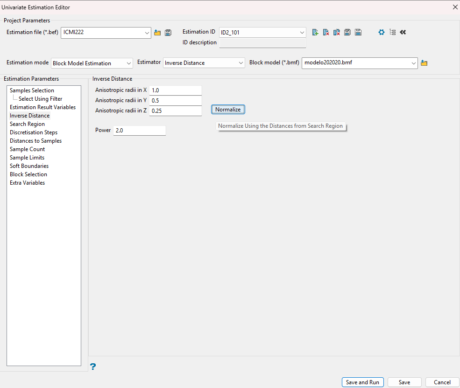
Task: Select Estimation Result Variables
Action: point(43,107)
